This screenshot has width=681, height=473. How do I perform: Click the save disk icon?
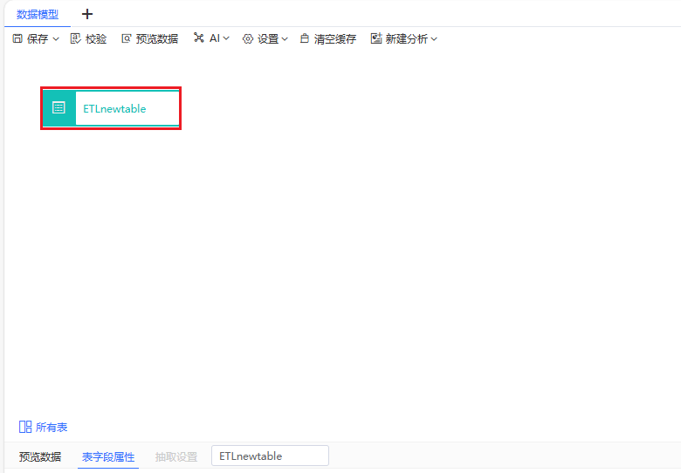click(x=17, y=38)
